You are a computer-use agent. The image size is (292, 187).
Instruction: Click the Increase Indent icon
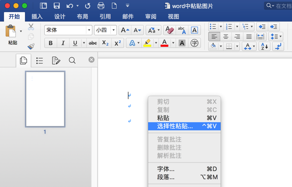click(274, 27)
